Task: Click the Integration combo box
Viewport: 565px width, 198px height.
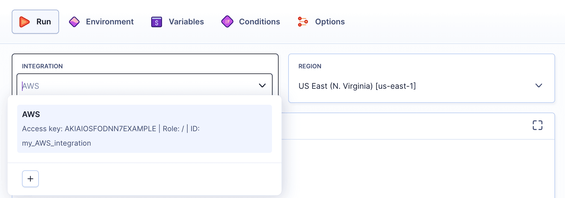Action: 145,86
